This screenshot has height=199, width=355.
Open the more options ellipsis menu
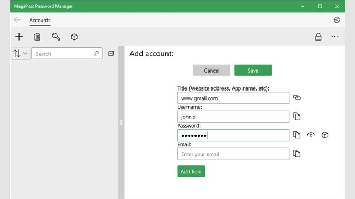click(x=335, y=36)
